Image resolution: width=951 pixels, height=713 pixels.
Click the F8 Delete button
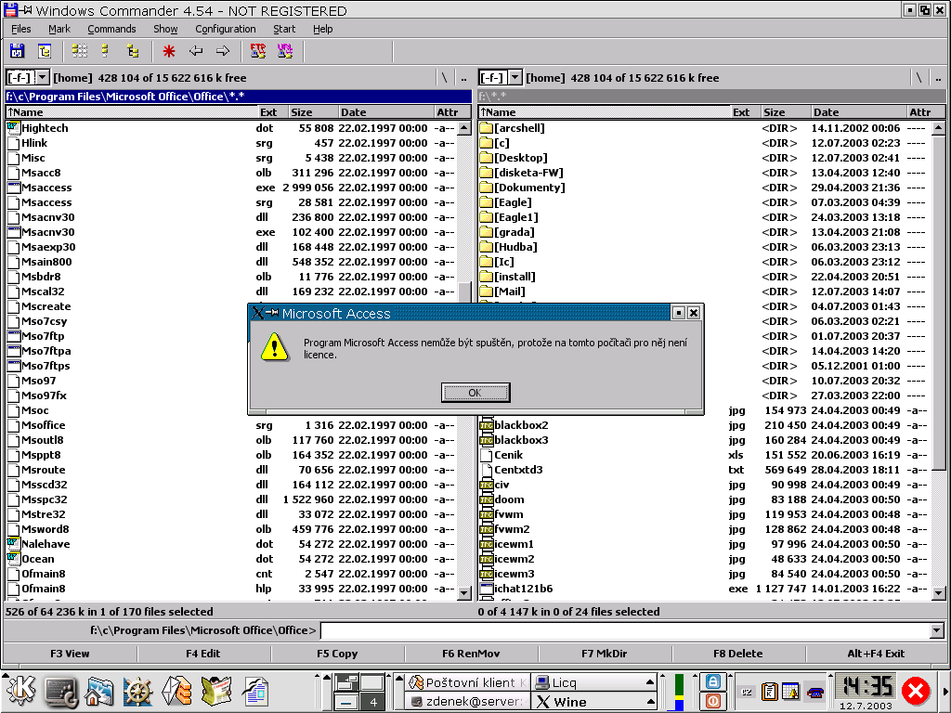(738, 654)
